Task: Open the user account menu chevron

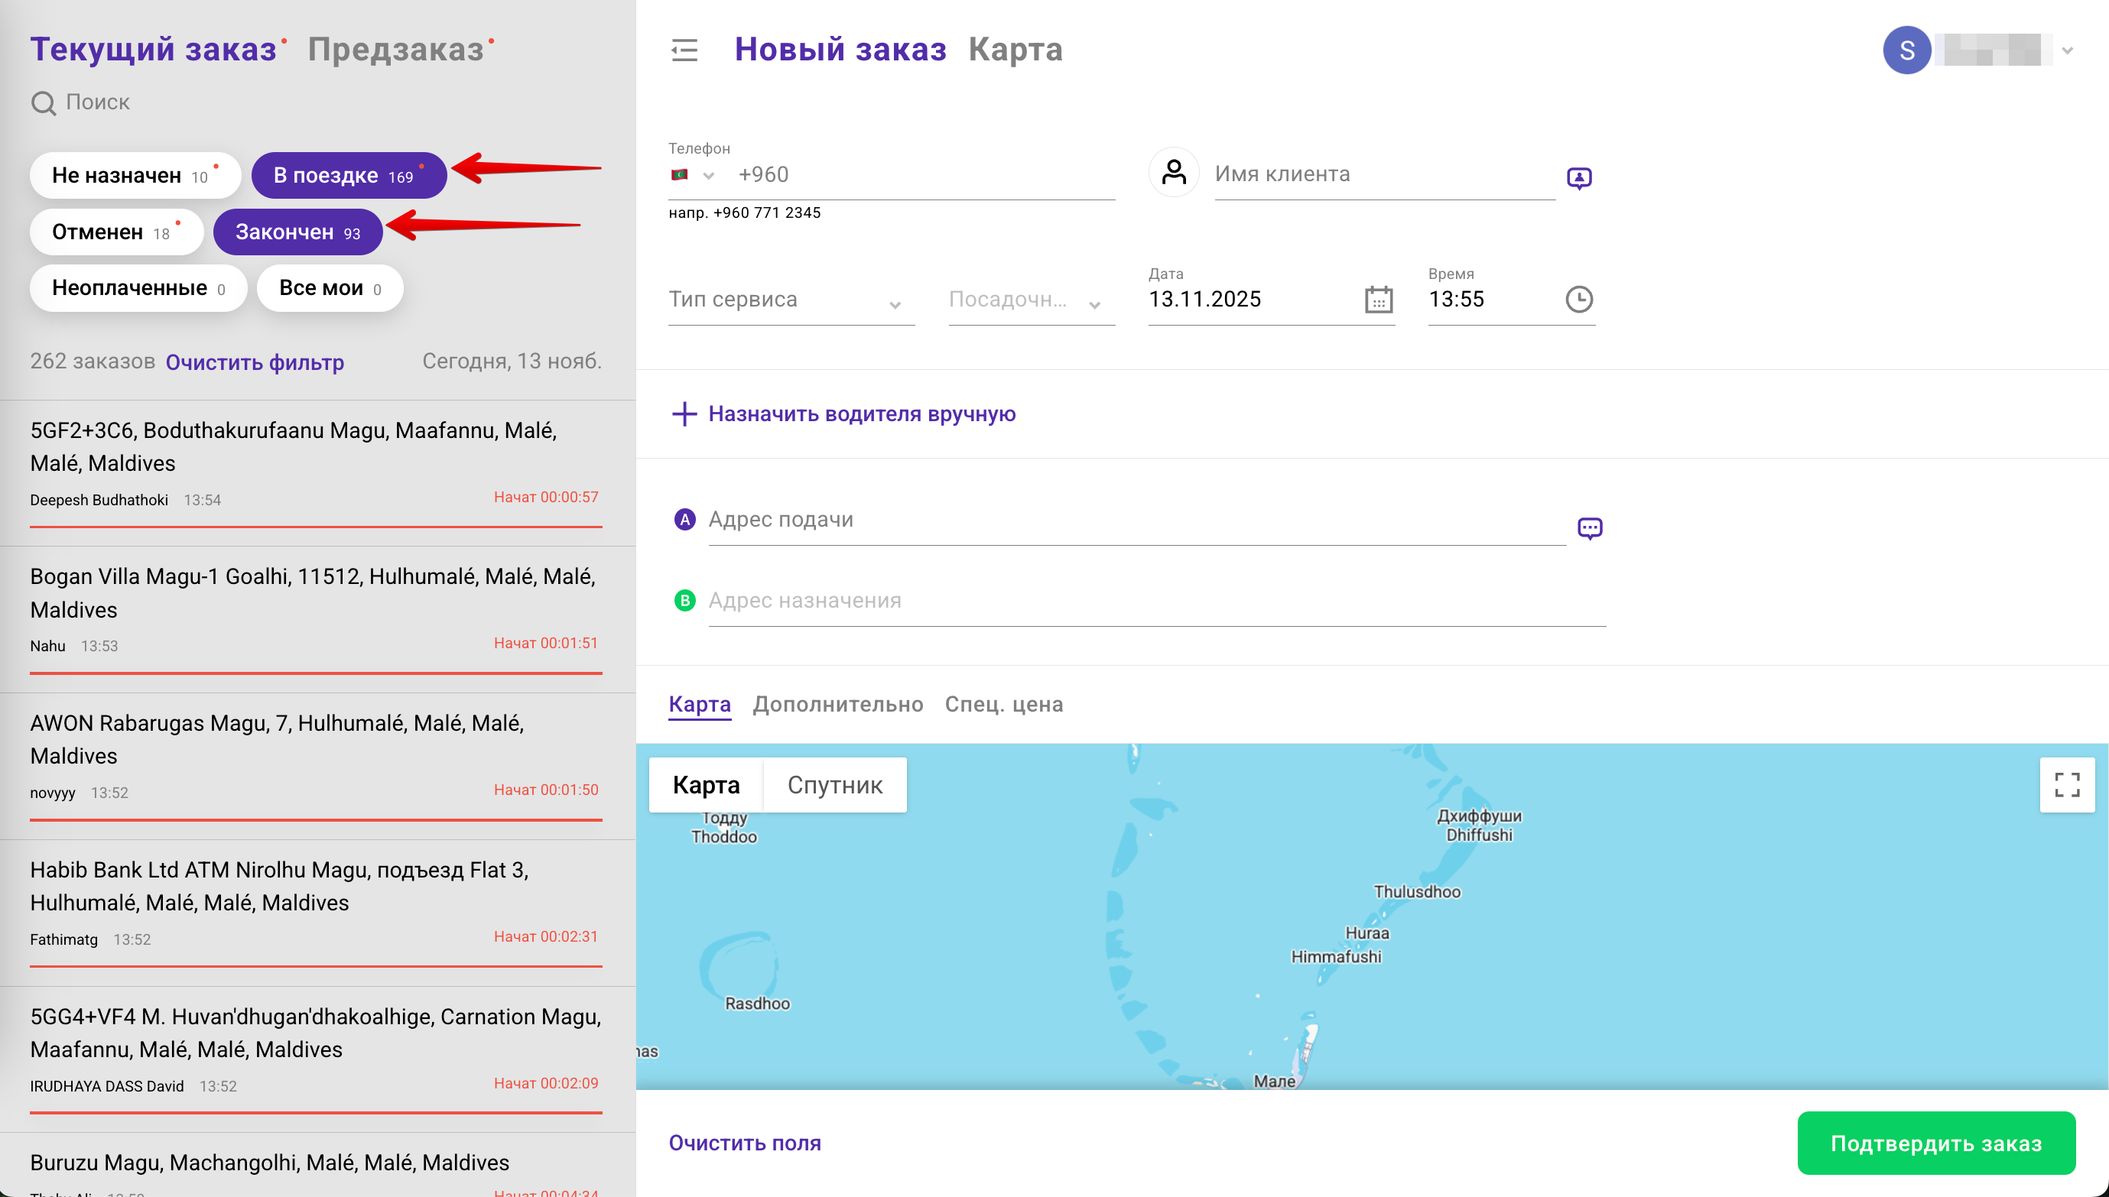Action: (2067, 51)
